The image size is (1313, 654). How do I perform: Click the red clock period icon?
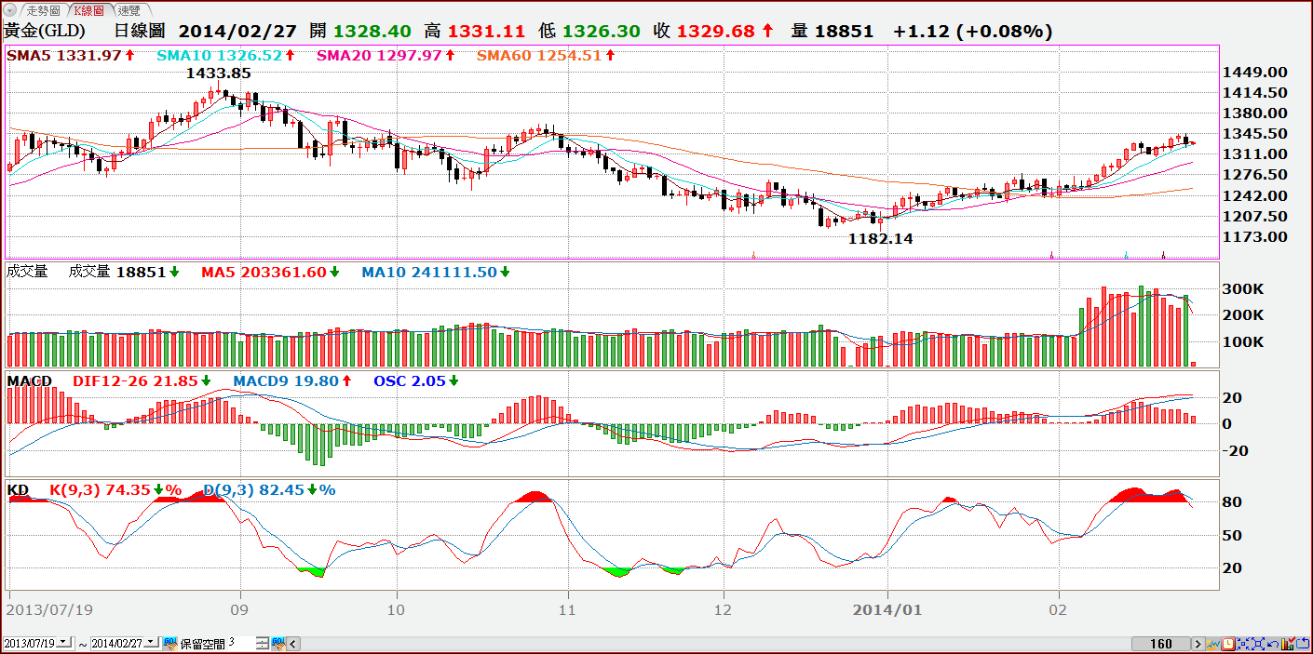1228,643
